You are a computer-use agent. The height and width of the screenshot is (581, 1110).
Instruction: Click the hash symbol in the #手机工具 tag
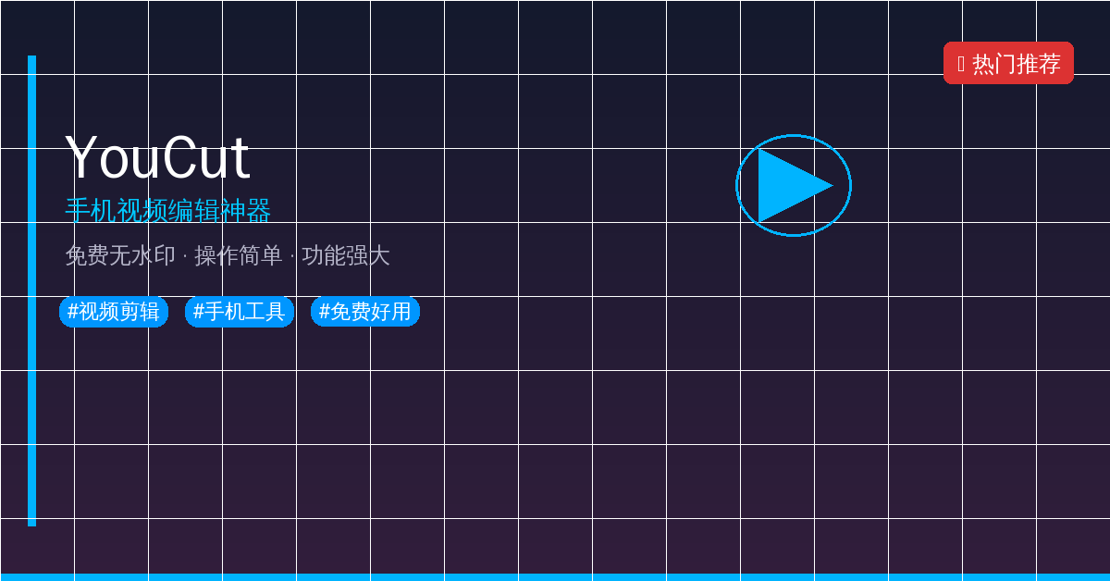click(x=199, y=312)
